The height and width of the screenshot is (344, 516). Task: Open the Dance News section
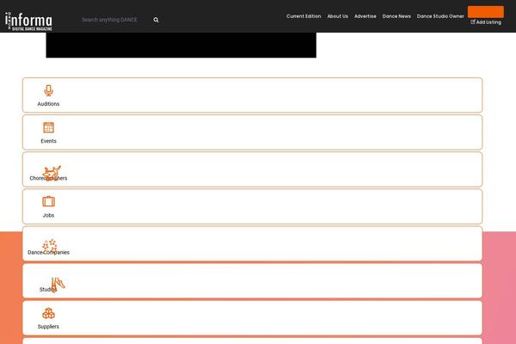[396, 16]
